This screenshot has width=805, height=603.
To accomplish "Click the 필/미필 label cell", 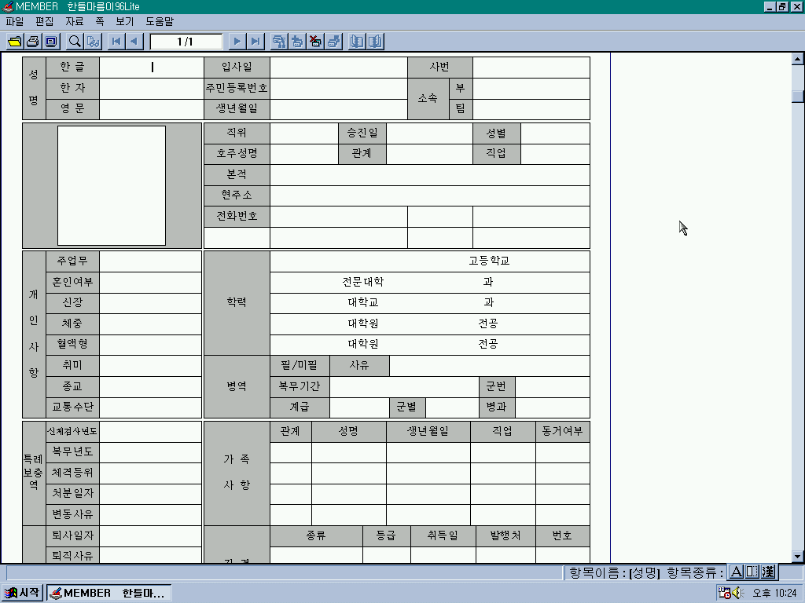I will click(x=300, y=366).
